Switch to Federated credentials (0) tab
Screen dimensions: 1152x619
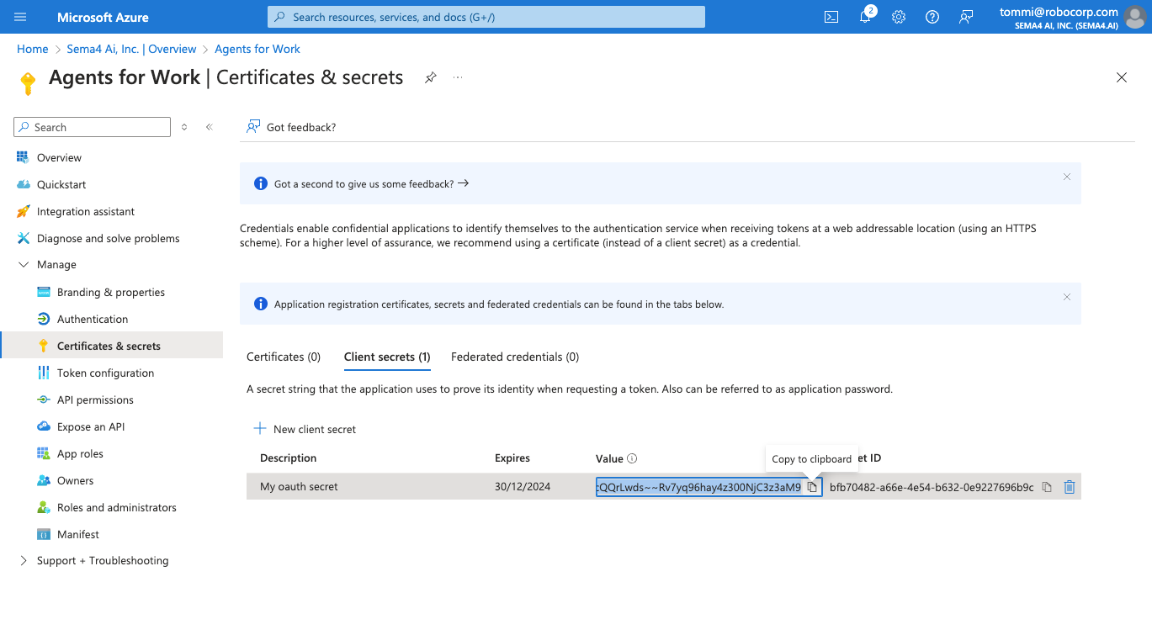click(515, 357)
